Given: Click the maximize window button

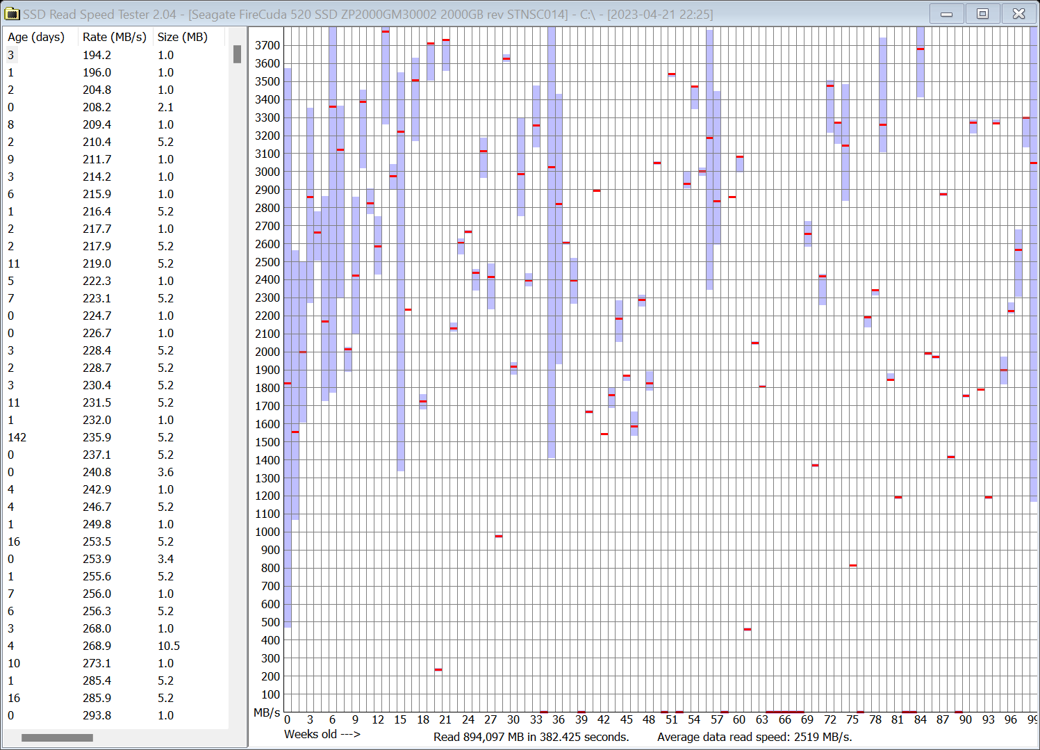Looking at the screenshot, I should [982, 13].
